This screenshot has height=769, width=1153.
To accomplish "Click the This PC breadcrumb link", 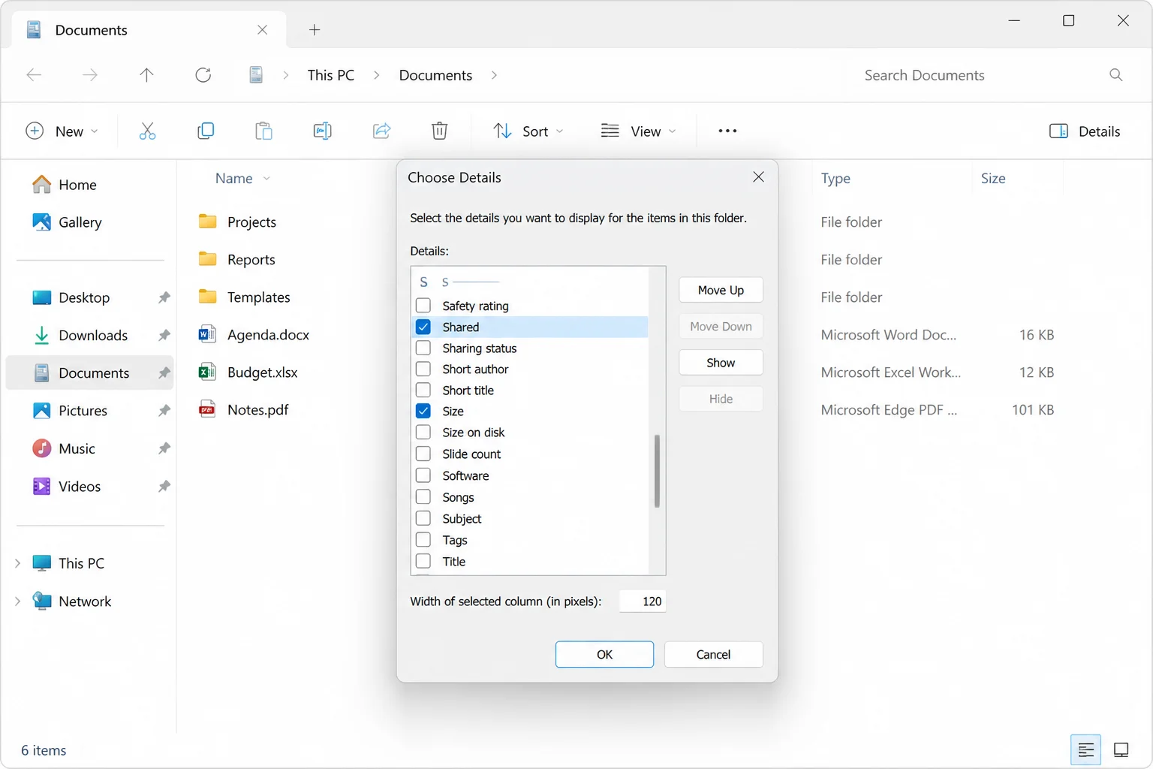I will pyautogui.click(x=330, y=75).
